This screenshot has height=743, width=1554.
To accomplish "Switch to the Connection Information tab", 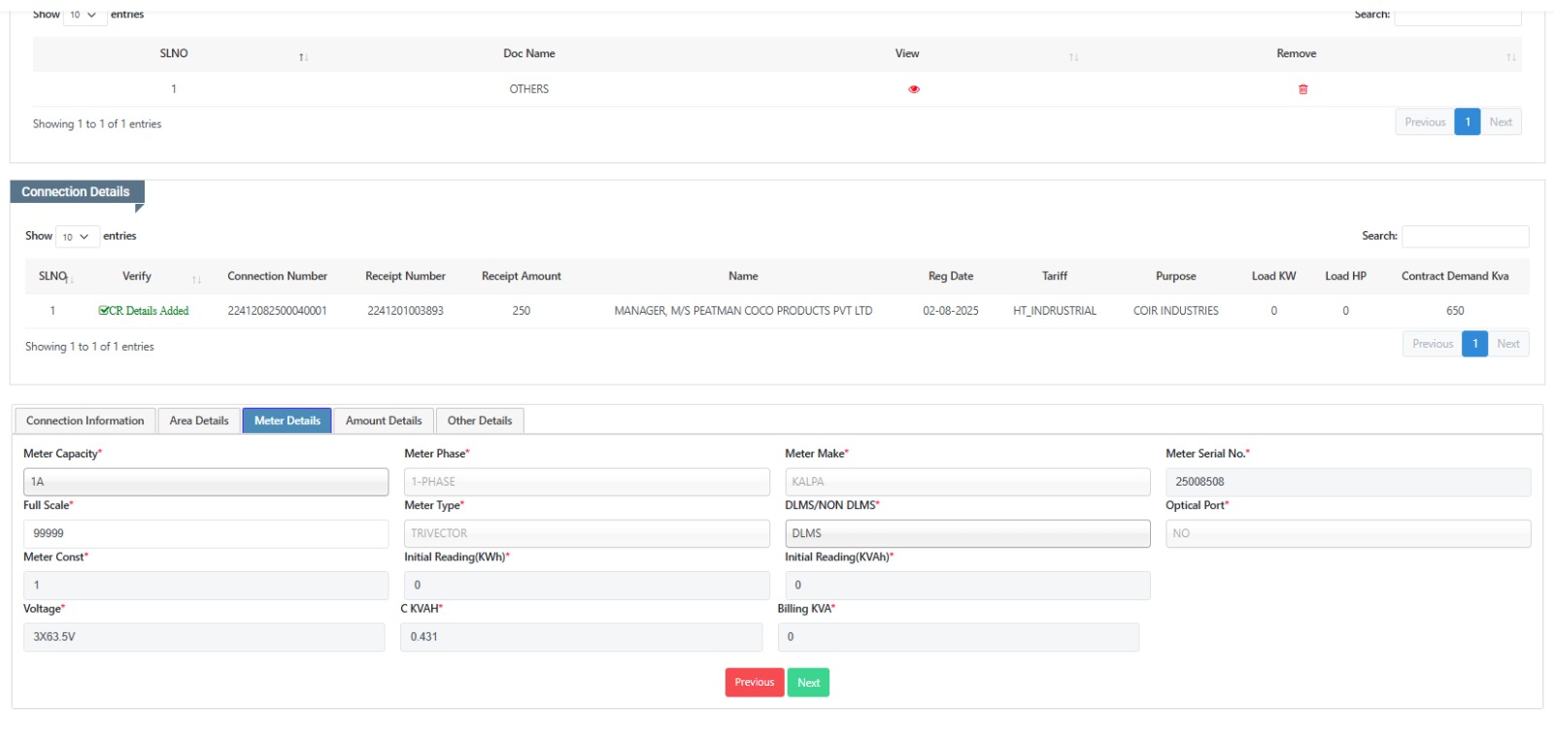I will click(x=85, y=421).
